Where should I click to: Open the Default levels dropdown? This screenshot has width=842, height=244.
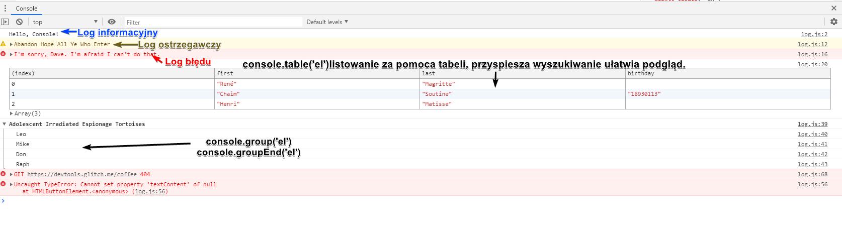coord(327,22)
